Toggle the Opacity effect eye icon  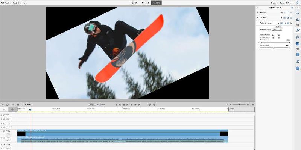[281, 18]
